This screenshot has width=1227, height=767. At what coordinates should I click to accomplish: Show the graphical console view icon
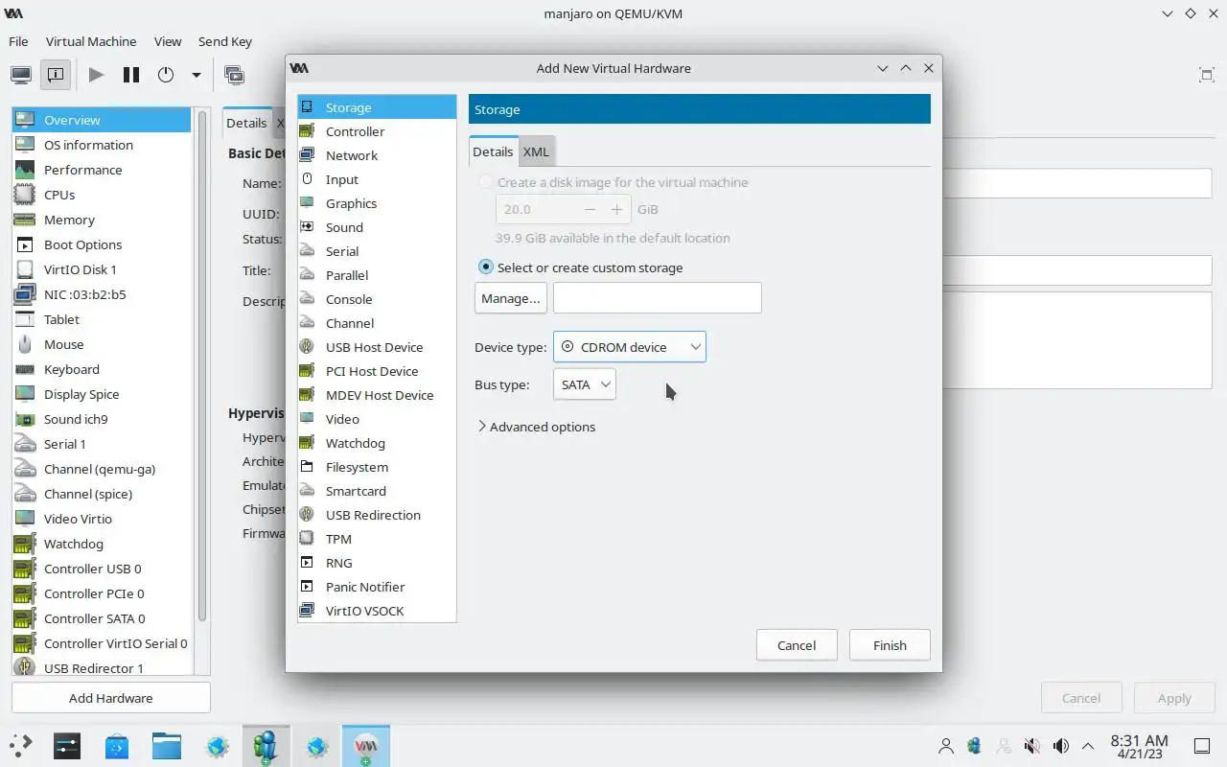[21, 74]
